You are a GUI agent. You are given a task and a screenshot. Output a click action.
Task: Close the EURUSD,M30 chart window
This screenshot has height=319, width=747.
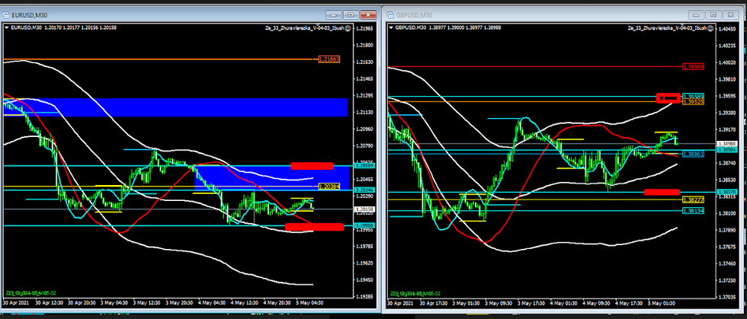point(367,14)
